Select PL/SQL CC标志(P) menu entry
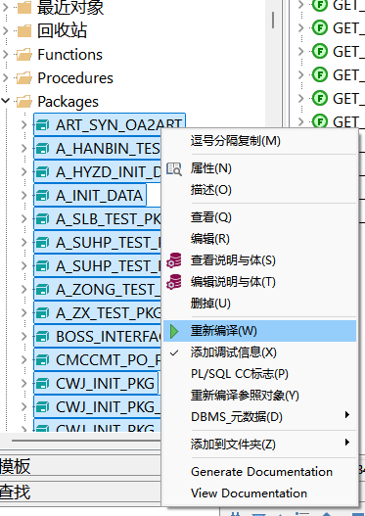365x516 pixels. coord(259,374)
